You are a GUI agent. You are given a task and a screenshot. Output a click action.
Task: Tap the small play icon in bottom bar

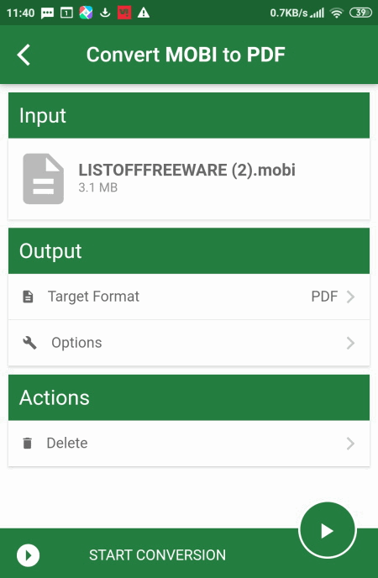pos(28,555)
